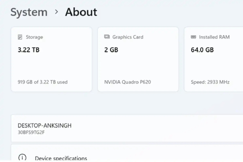Click the 919 GB of 3.22 TB used text
The image size is (243, 162).
[43, 82]
